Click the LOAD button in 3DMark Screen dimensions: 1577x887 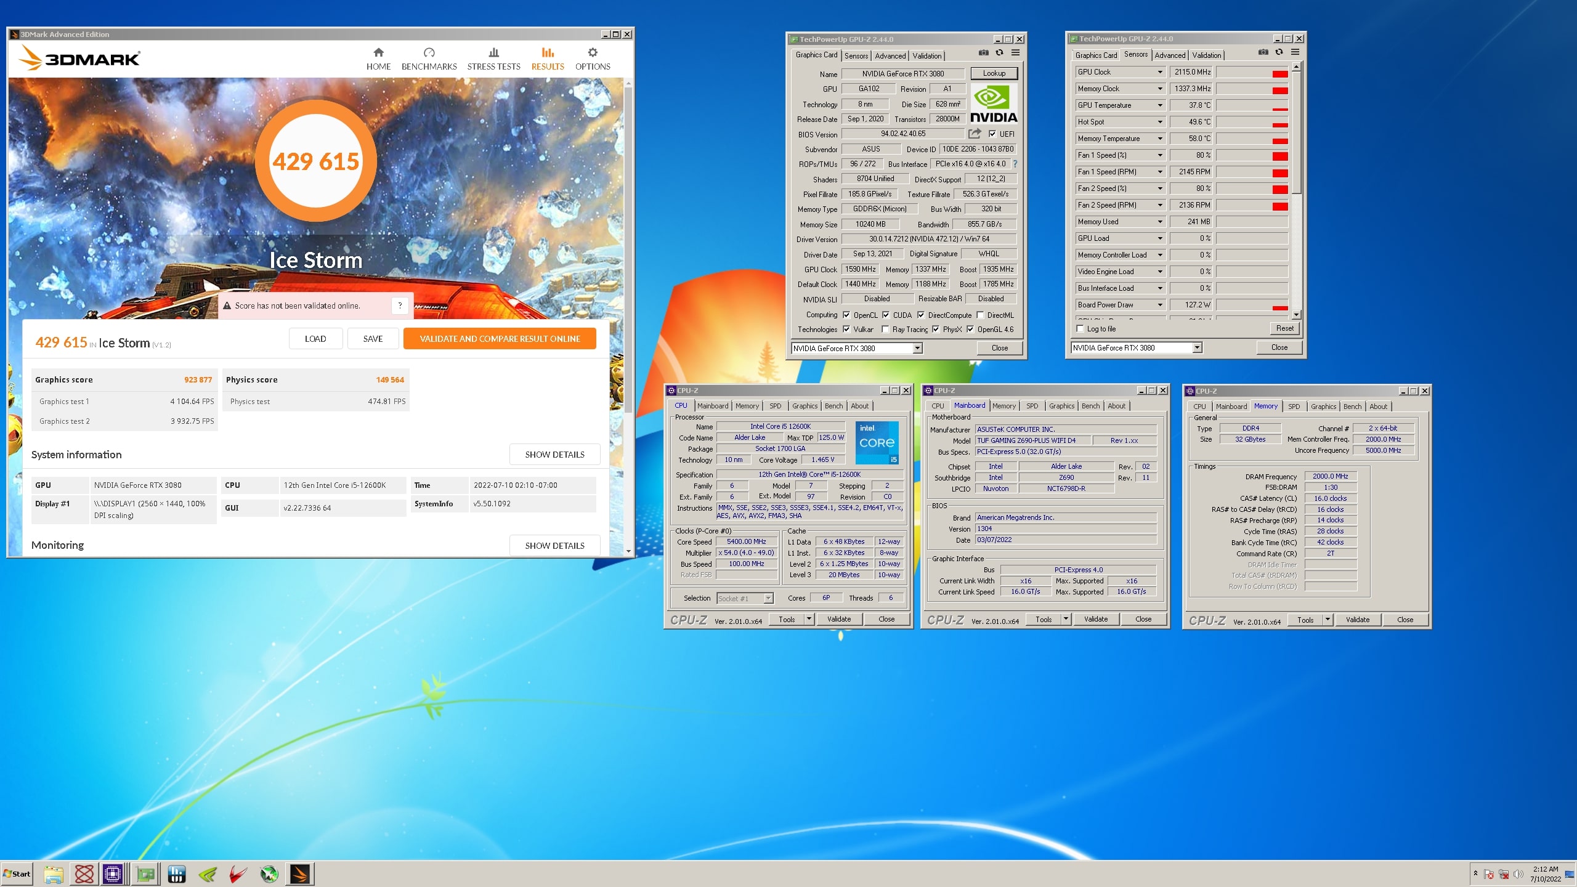click(315, 339)
